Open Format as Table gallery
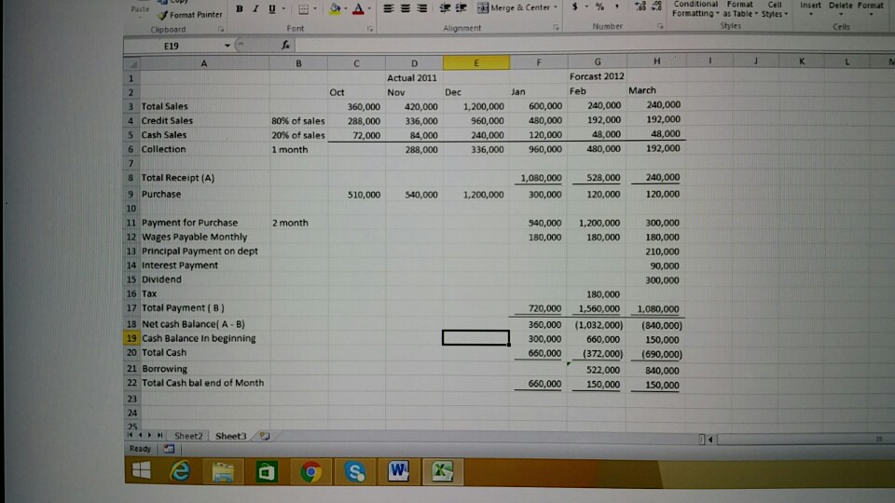This screenshot has width=895, height=503. 739,8
